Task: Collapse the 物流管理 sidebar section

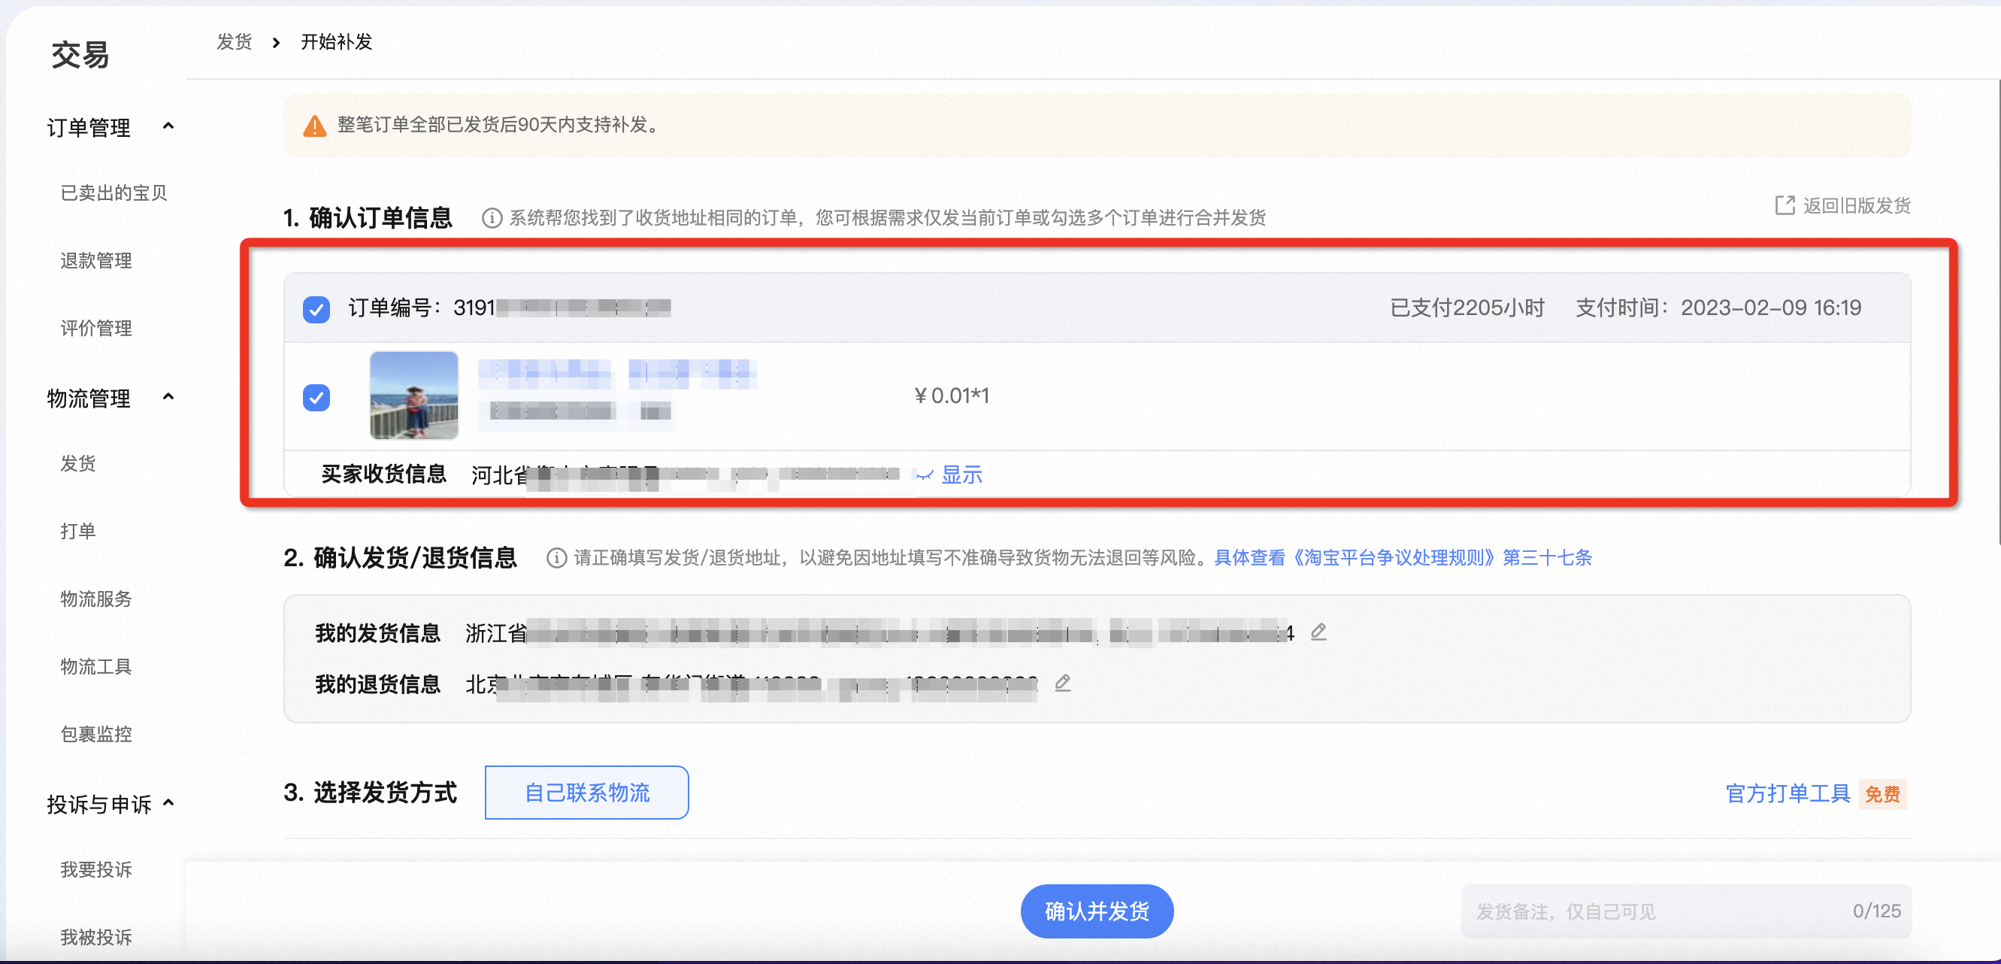Action: [x=168, y=397]
